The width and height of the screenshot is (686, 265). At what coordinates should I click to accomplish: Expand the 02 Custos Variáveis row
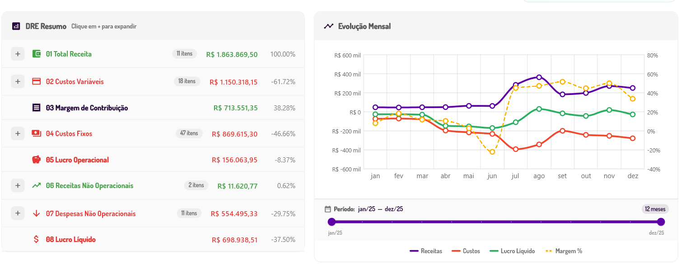pos(18,81)
